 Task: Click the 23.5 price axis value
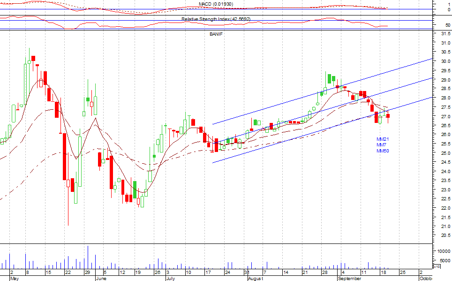point(445,181)
